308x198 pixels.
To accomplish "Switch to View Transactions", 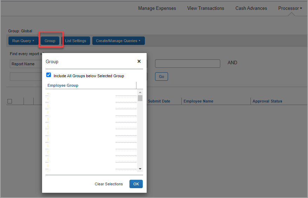I will pos(206,8).
